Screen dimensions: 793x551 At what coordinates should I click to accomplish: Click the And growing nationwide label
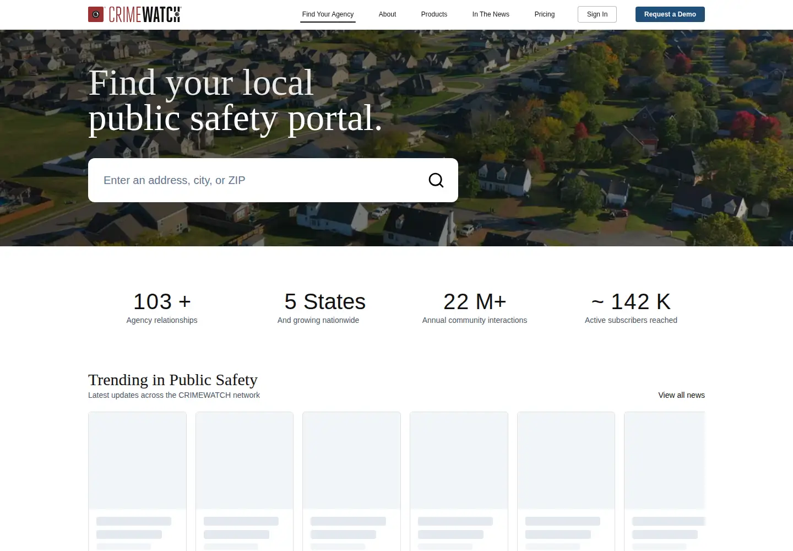(x=318, y=320)
